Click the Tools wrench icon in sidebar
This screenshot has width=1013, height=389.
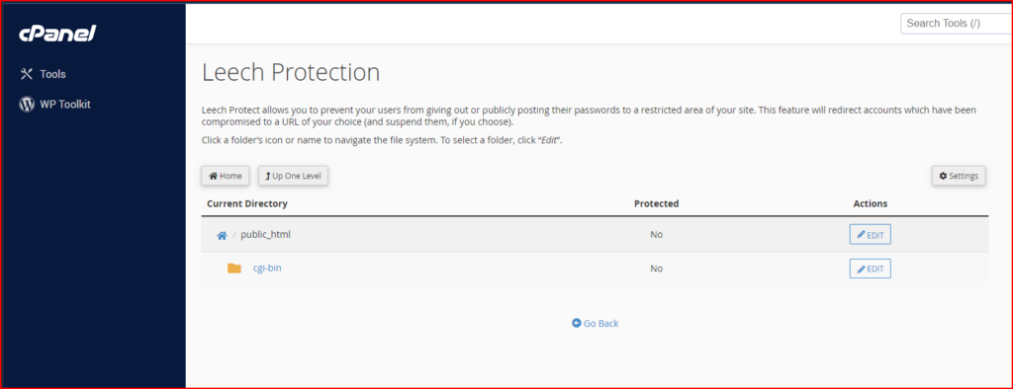point(27,74)
